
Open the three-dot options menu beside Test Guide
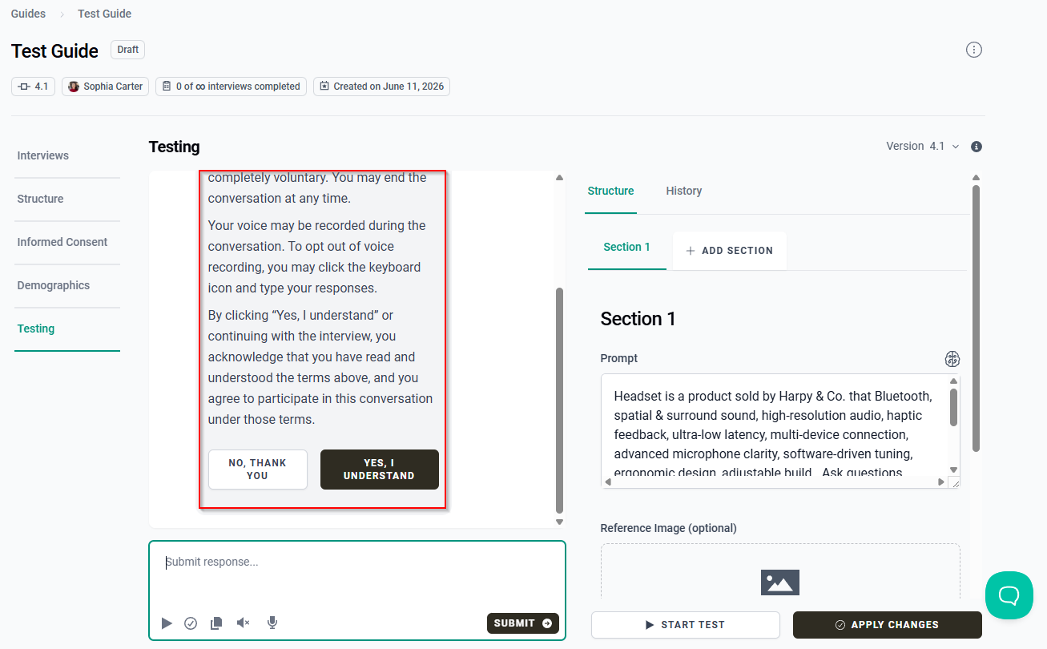[973, 50]
